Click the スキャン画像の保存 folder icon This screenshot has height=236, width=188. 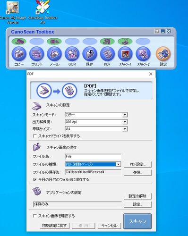tap(37, 147)
